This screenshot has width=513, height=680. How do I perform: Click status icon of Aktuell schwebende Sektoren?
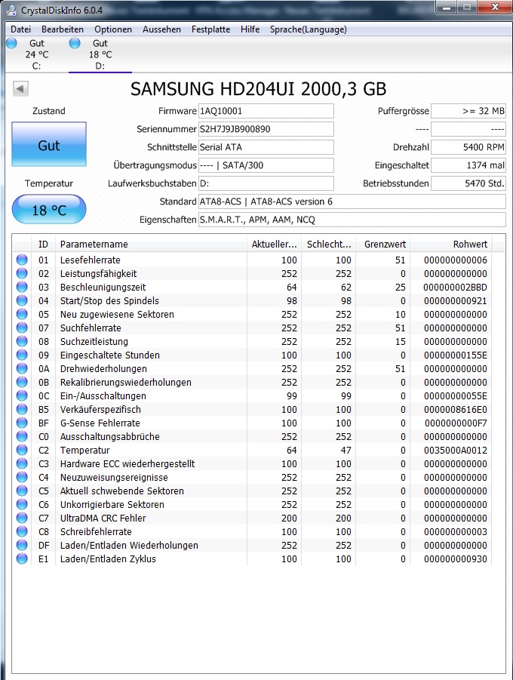22,491
